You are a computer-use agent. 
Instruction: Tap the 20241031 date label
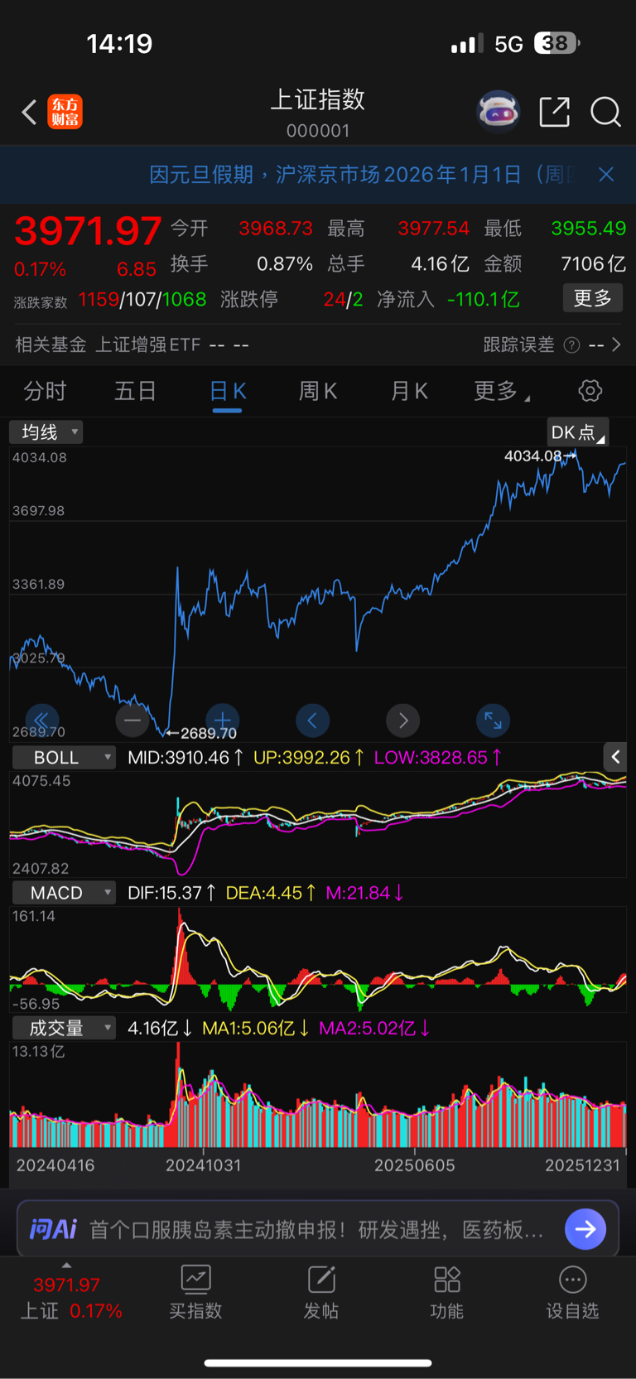pyautogui.click(x=203, y=1165)
